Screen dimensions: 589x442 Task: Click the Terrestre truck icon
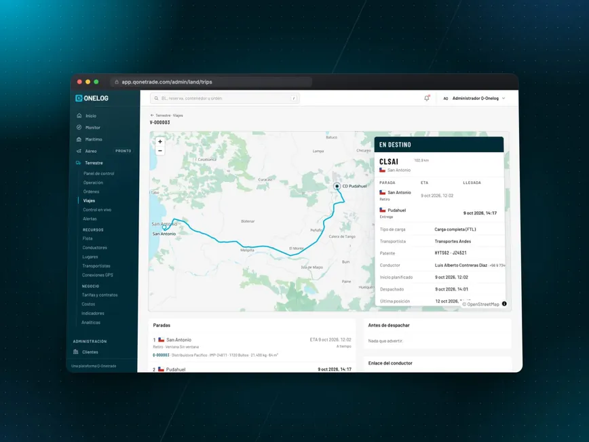[x=79, y=163]
